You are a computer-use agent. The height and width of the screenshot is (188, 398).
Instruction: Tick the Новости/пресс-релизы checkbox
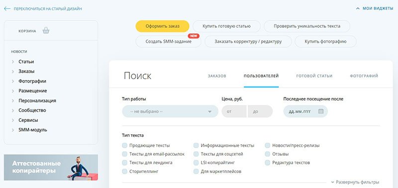(x=267, y=145)
